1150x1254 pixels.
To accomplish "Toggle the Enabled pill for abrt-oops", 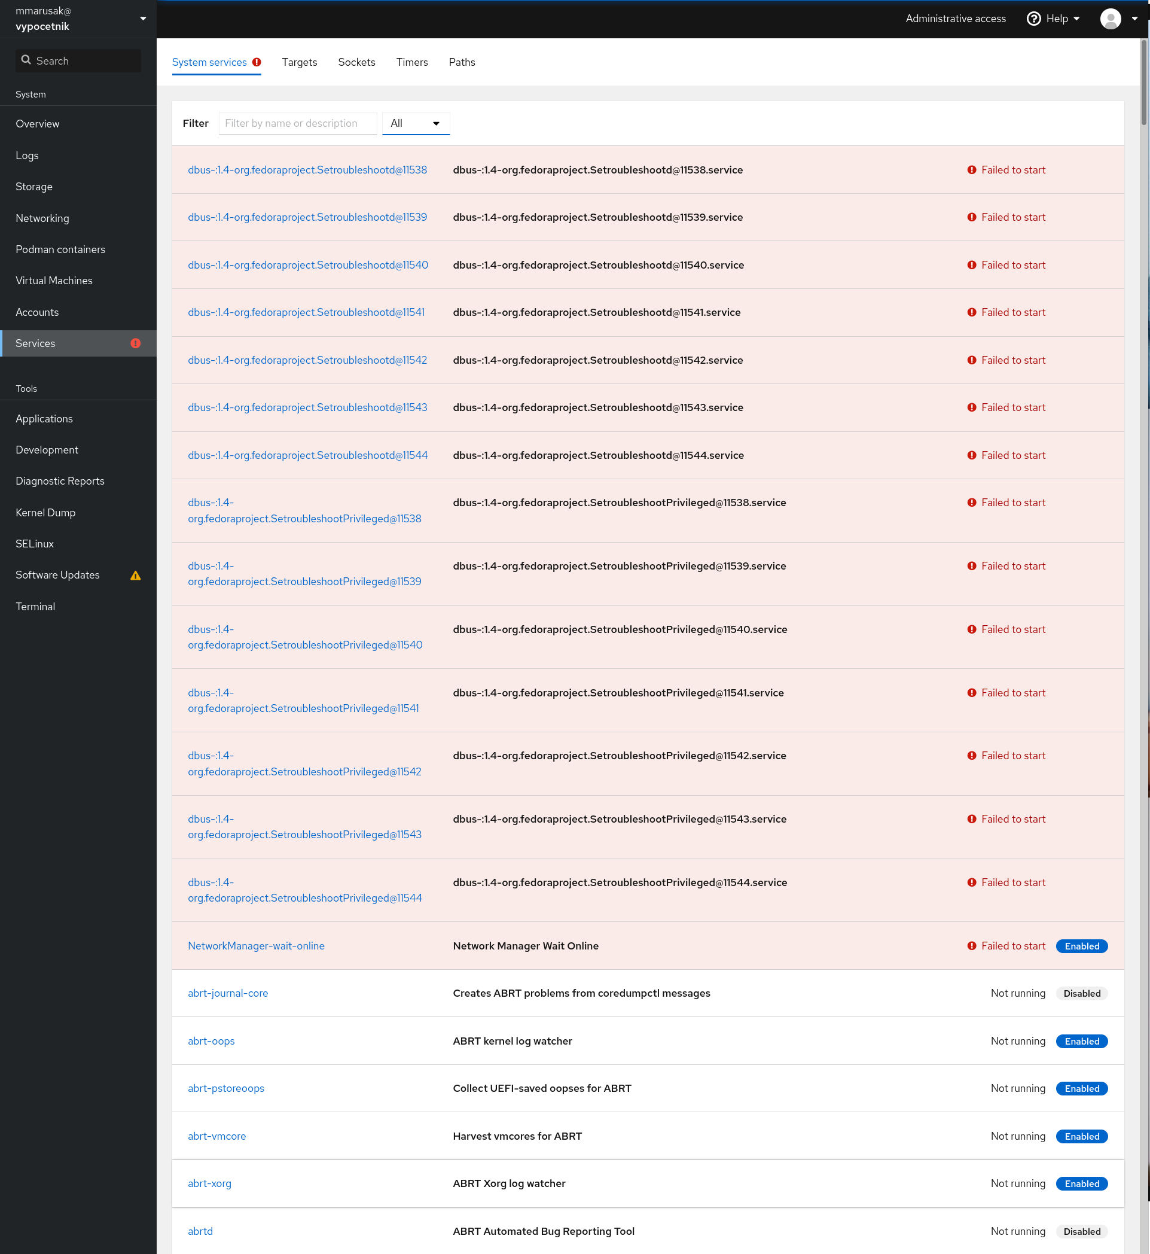I will click(1082, 1040).
